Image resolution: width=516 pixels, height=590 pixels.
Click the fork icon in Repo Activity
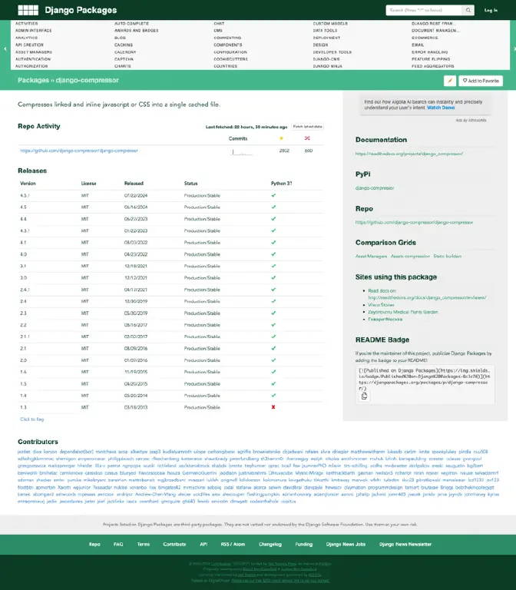[307, 138]
